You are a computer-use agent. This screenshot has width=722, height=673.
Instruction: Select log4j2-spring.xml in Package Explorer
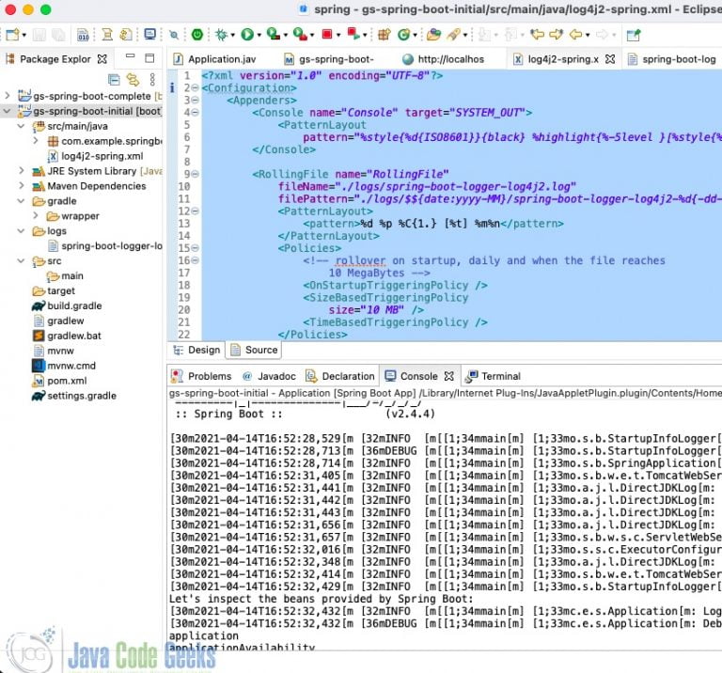pyautogui.click(x=96, y=156)
